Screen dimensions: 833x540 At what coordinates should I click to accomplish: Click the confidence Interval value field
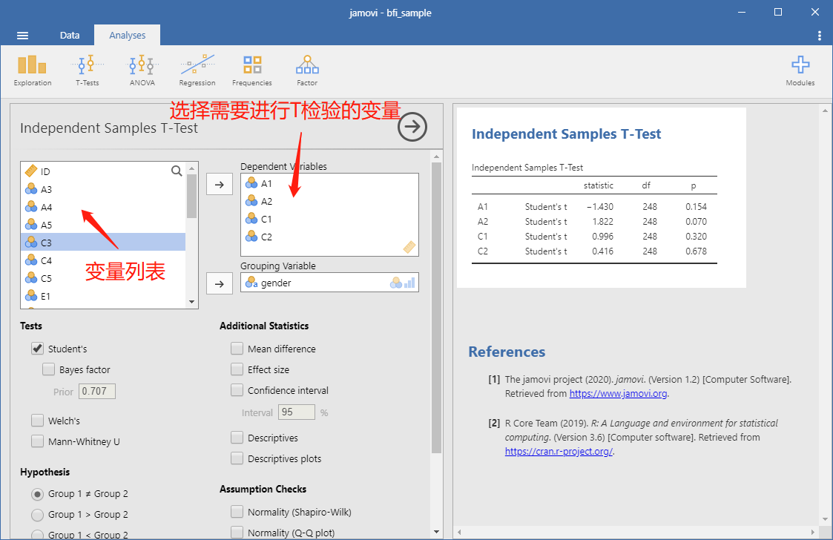coord(297,412)
